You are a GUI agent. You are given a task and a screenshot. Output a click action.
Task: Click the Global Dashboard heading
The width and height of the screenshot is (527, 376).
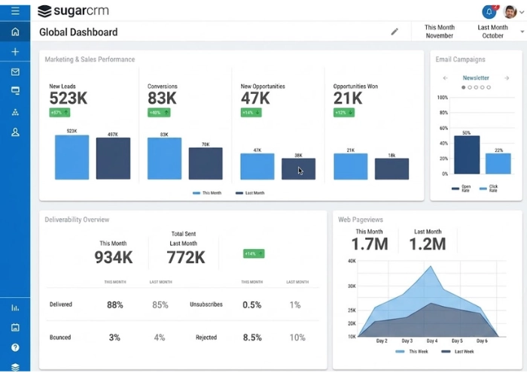tap(78, 32)
